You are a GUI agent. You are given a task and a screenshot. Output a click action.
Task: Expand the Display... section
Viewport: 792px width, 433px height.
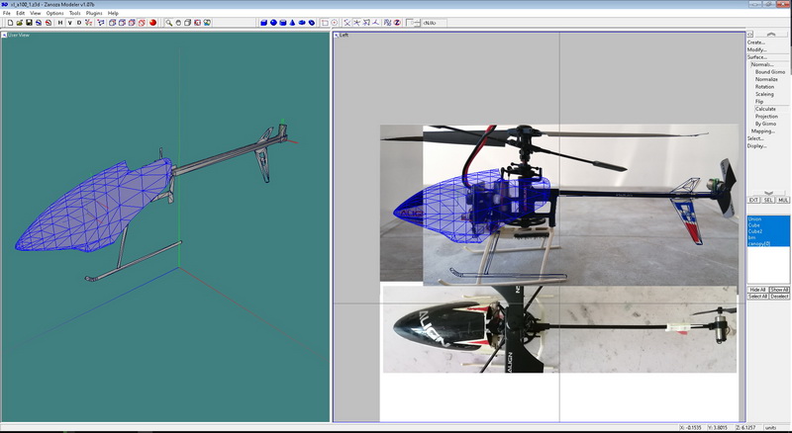(x=757, y=145)
